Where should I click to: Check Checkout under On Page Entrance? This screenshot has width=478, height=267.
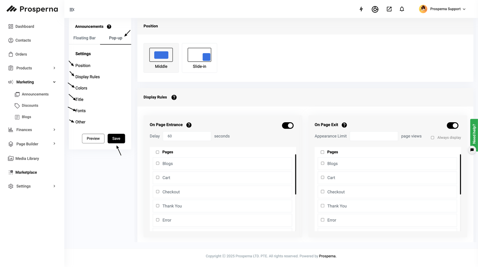[x=157, y=192]
